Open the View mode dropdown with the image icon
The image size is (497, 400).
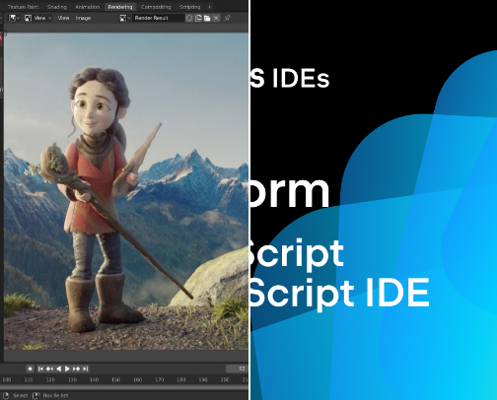tap(38, 18)
